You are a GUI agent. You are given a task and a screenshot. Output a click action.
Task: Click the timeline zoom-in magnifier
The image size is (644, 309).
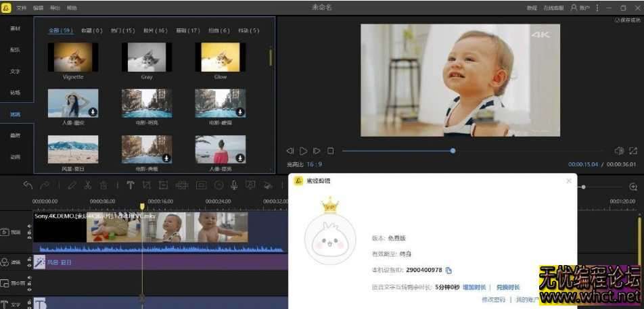(634, 186)
